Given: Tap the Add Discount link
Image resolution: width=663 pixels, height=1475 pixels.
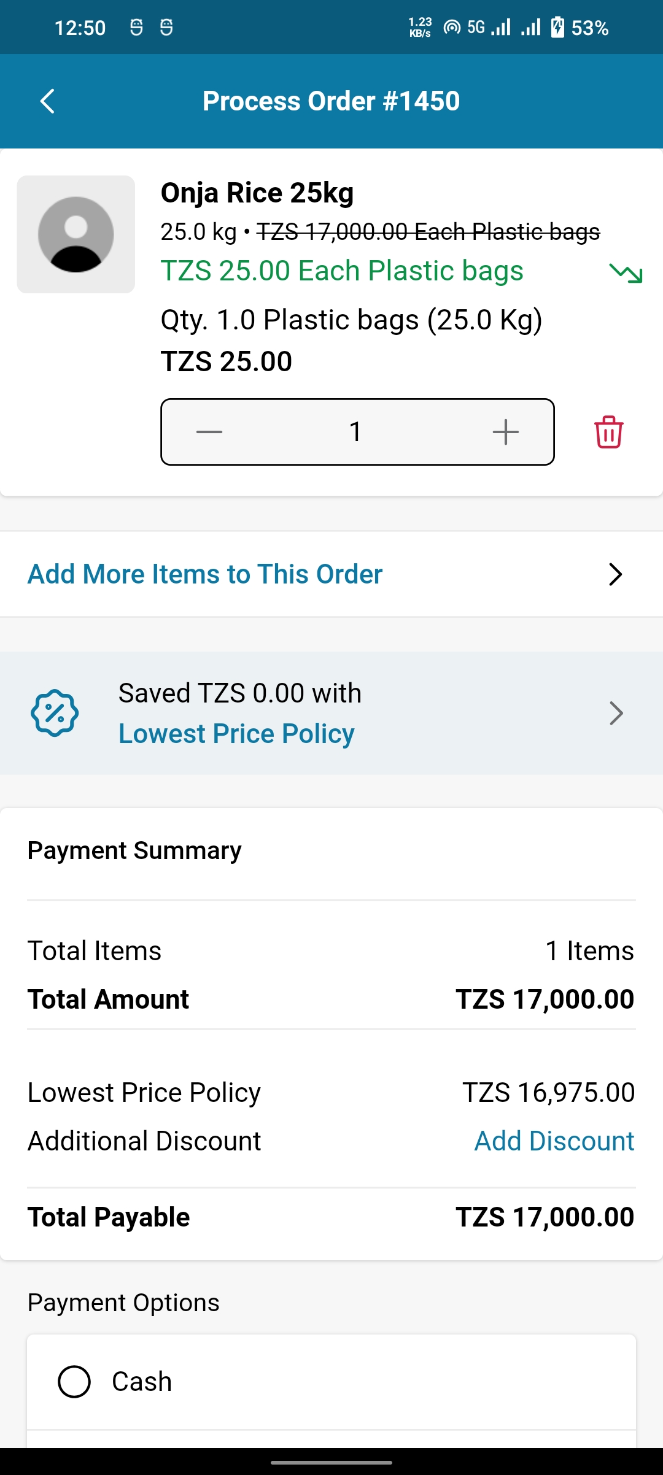Looking at the screenshot, I should 554,1141.
